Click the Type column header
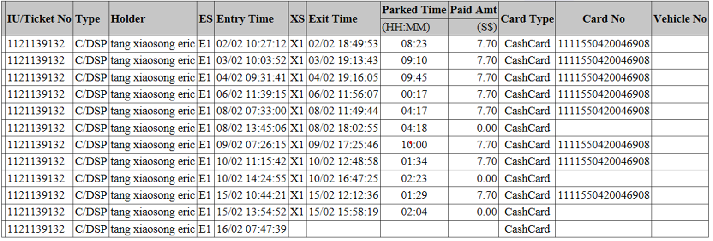713x241 pixels. [91, 19]
